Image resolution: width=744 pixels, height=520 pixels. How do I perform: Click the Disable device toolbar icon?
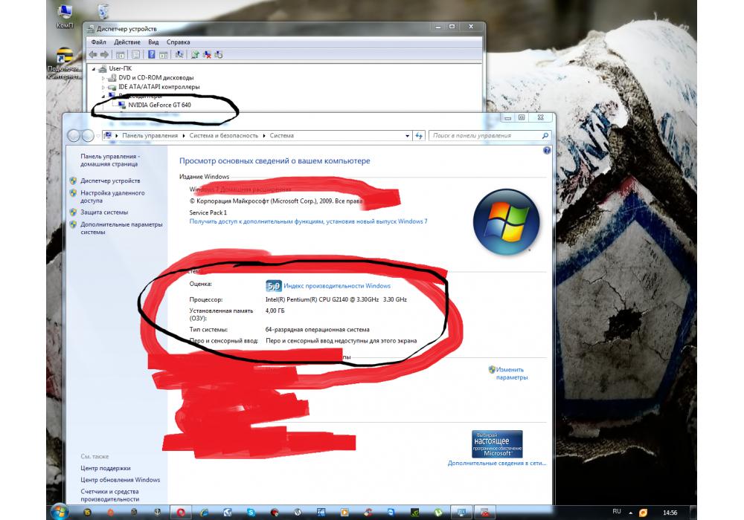point(219,55)
